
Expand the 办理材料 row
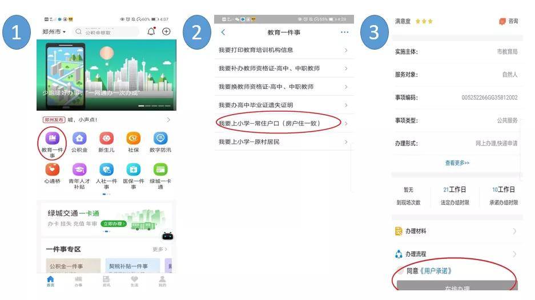pos(457,231)
